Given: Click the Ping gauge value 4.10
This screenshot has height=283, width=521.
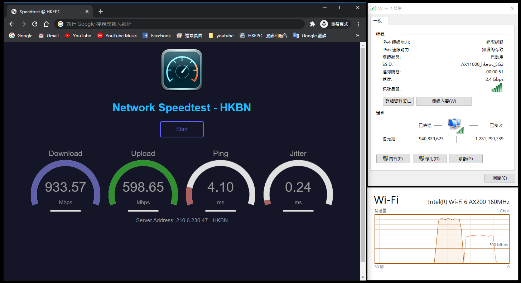Looking at the screenshot, I should [221, 187].
